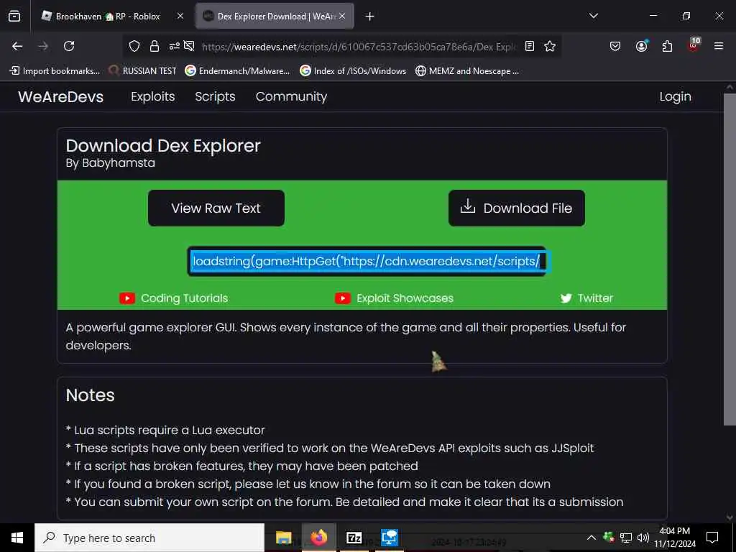Viewport: 736px width, 552px height.
Task: Focus the wearedevs.net URL address field
Action: coord(359,47)
